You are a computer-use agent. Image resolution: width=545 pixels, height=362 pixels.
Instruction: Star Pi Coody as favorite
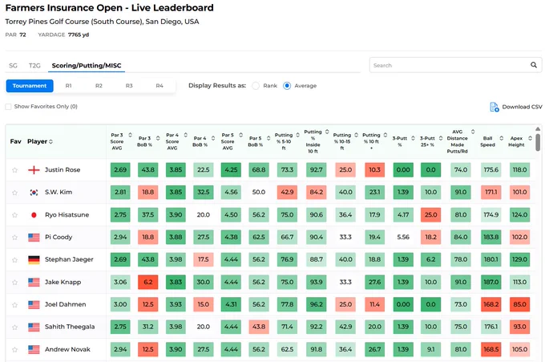point(14,238)
